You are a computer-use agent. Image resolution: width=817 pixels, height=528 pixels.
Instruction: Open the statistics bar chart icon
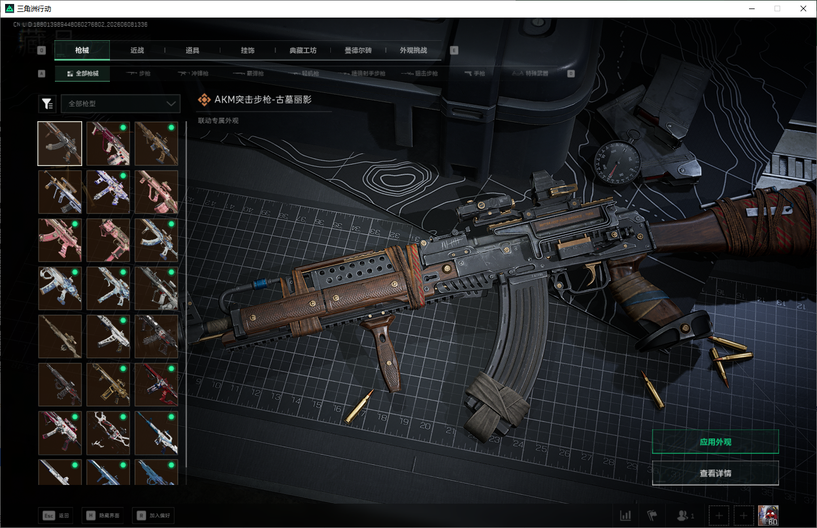click(x=625, y=516)
